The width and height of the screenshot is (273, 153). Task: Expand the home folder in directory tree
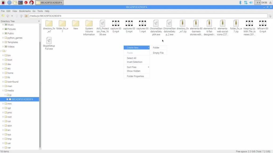[x=3, y=73]
